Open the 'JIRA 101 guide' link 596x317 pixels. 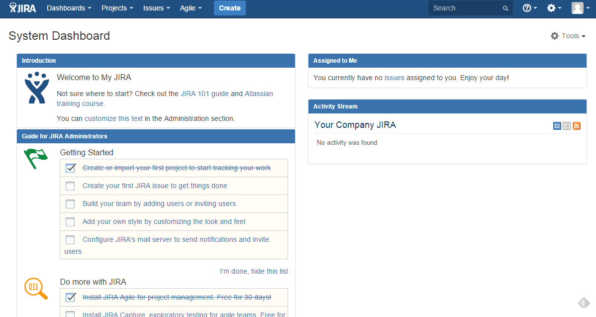click(204, 94)
